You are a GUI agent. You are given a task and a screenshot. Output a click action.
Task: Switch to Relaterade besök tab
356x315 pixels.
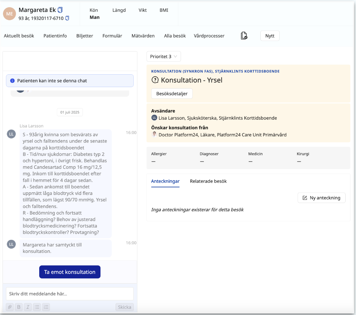(208, 181)
